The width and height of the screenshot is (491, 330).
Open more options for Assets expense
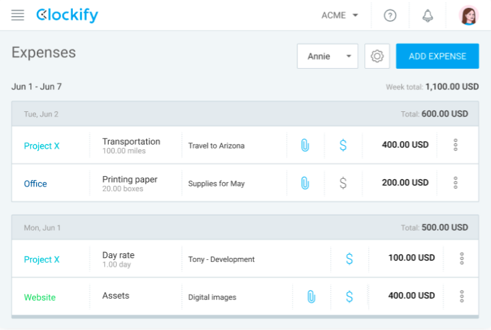click(462, 297)
